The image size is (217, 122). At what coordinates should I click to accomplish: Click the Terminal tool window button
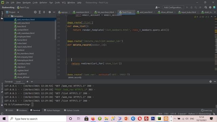pos(35,110)
